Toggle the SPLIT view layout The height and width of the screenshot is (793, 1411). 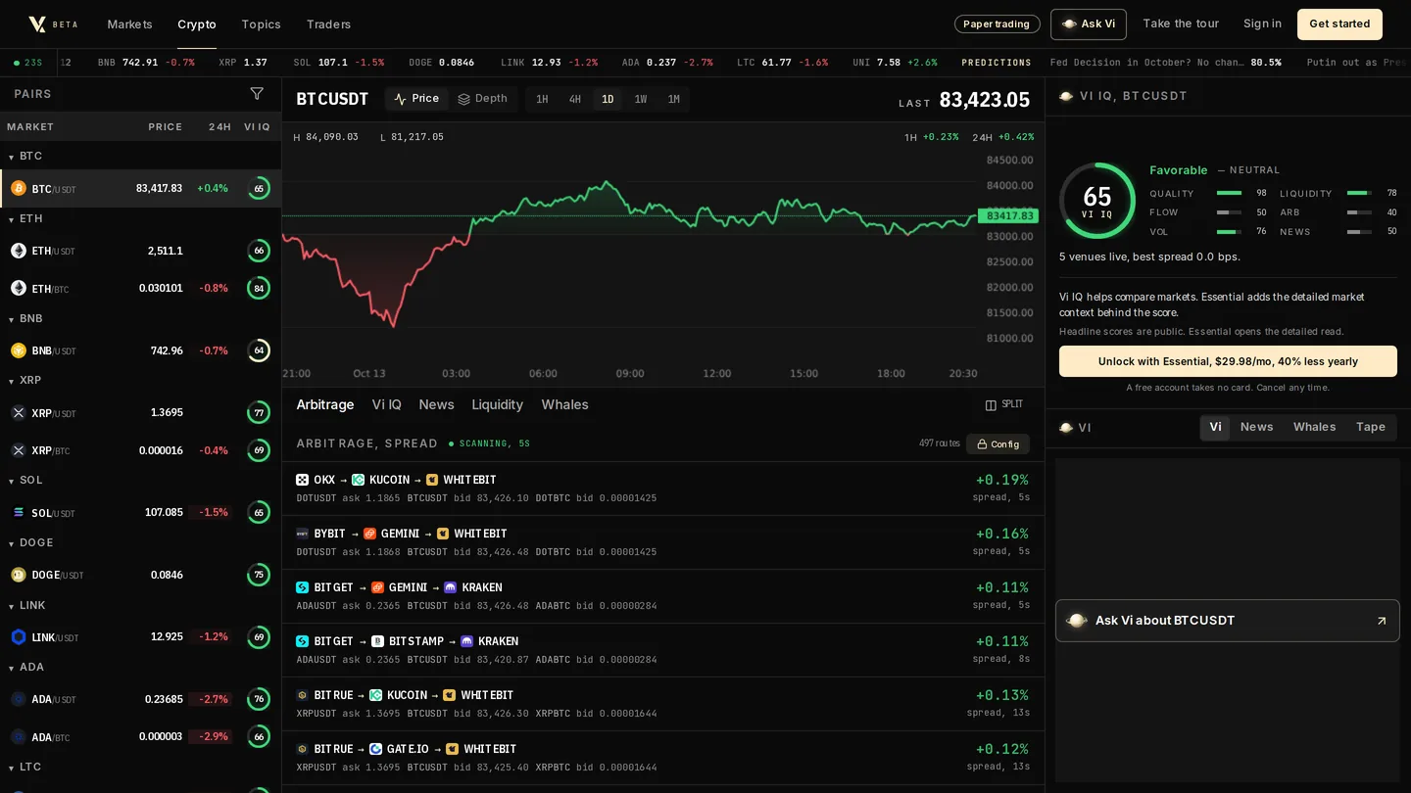1004,404
